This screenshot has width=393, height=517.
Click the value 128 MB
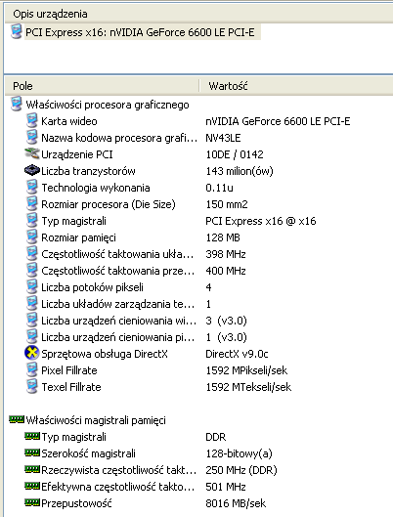click(223, 237)
